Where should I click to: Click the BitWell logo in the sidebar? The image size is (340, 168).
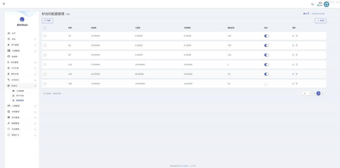[x=22, y=21]
